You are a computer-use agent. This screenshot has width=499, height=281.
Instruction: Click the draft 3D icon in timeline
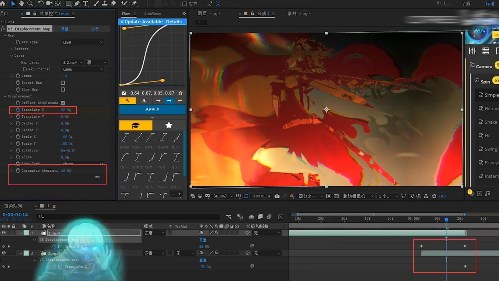tap(240, 217)
